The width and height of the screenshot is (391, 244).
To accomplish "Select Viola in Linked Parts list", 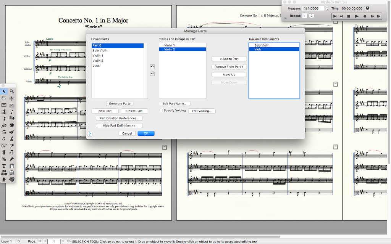I will coord(118,66).
